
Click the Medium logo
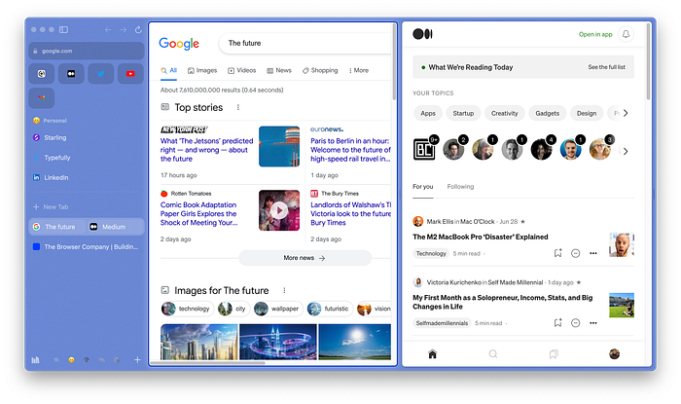pos(422,34)
